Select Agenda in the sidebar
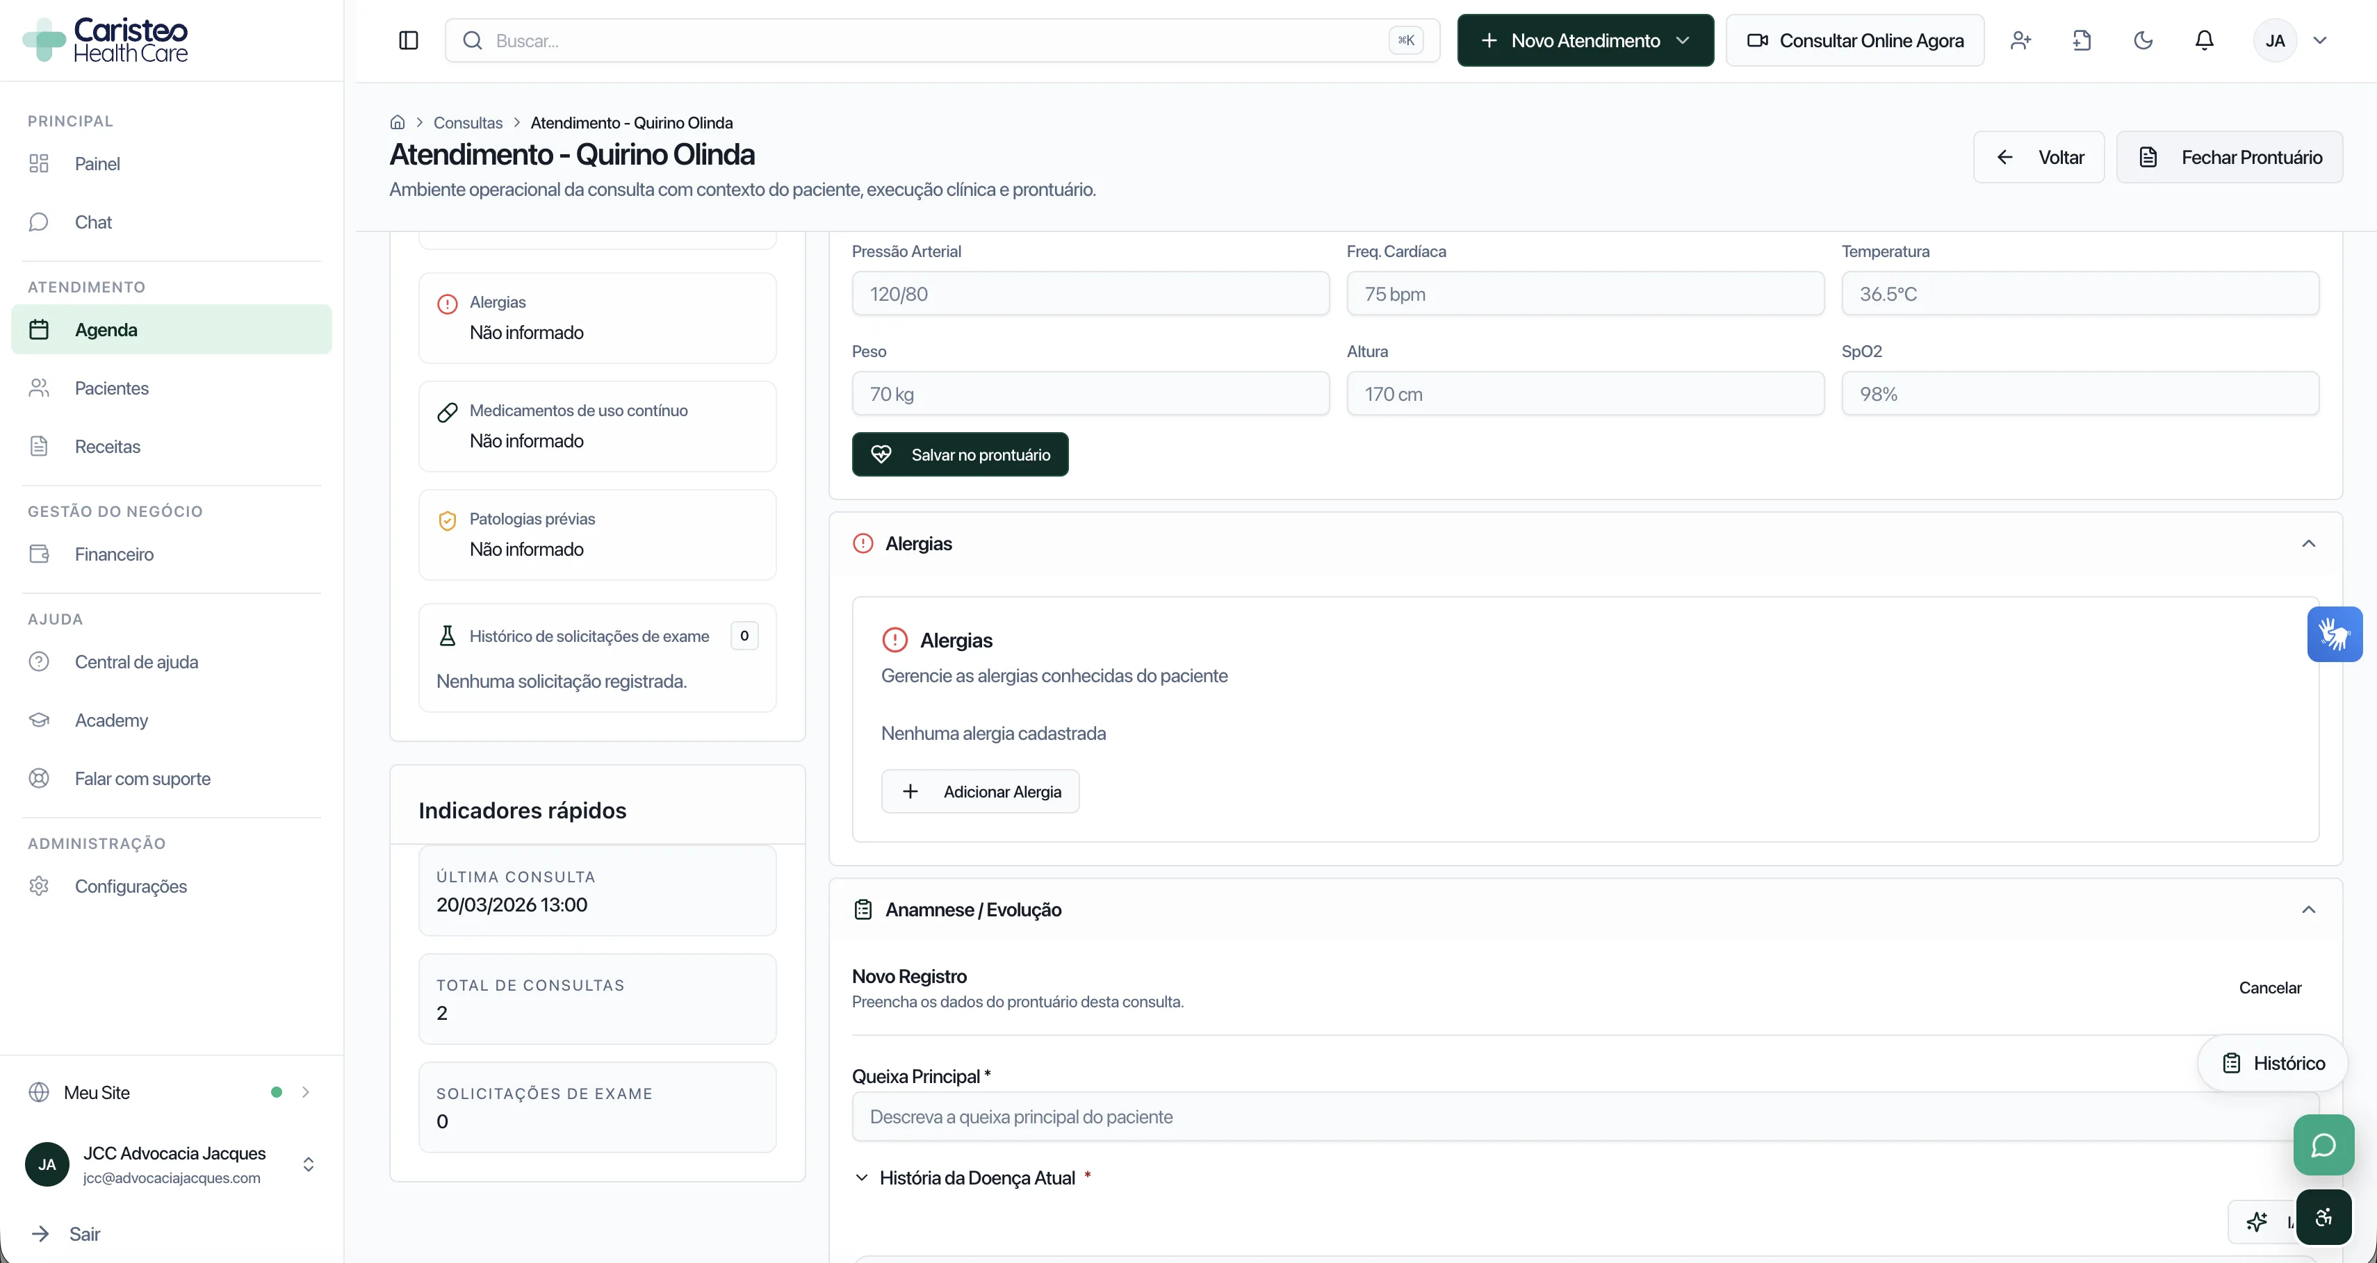The image size is (2377, 1263). tap(172, 329)
